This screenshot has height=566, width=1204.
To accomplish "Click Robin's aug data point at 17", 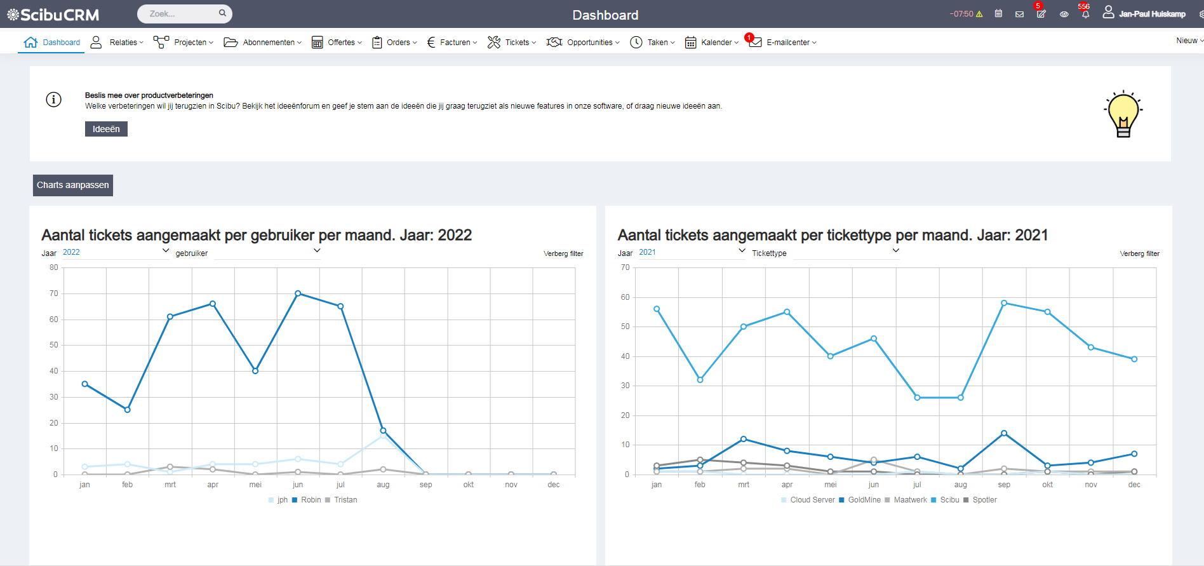I will point(383,431).
